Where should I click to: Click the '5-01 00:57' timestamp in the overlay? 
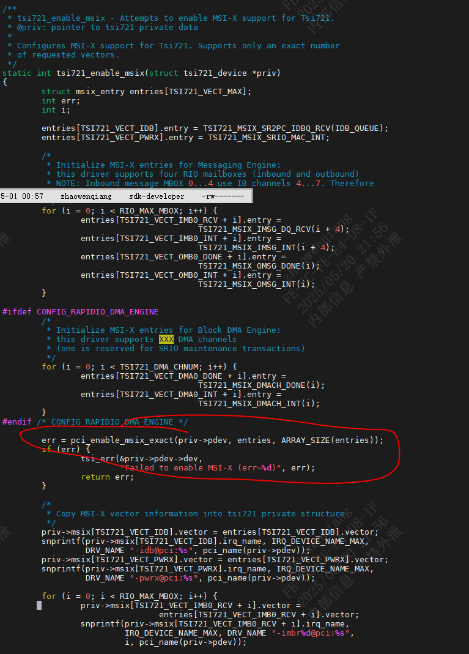pyautogui.click(x=21, y=196)
